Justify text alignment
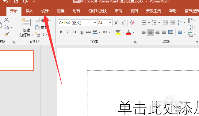199x116 pixels. click(x=164, y=32)
